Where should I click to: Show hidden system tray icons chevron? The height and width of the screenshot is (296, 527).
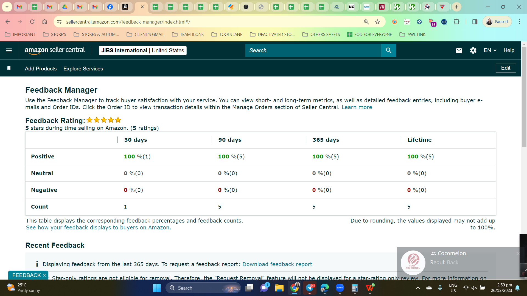[x=418, y=288]
